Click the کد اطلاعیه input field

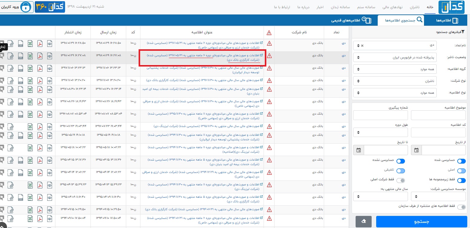click(x=438, y=132)
